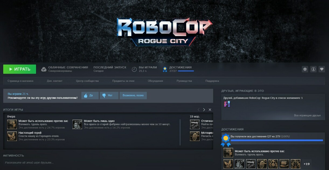This screenshot has width=329, height=170.
Task: Click 'Может быть лишь один' achievement title
Action: pos(99,121)
